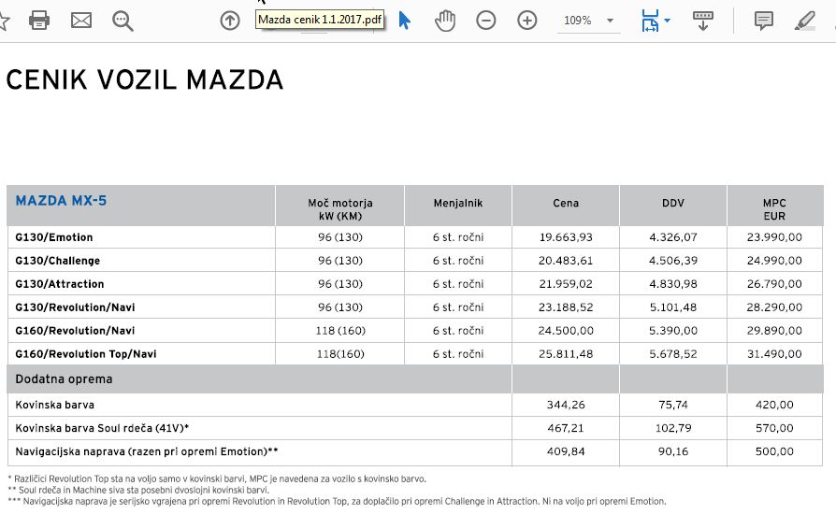Go to previous page with up arrow icon
The width and height of the screenshot is (836, 514).
tap(230, 21)
